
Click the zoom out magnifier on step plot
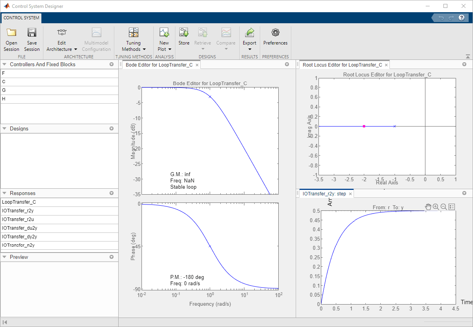pos(443,207)
